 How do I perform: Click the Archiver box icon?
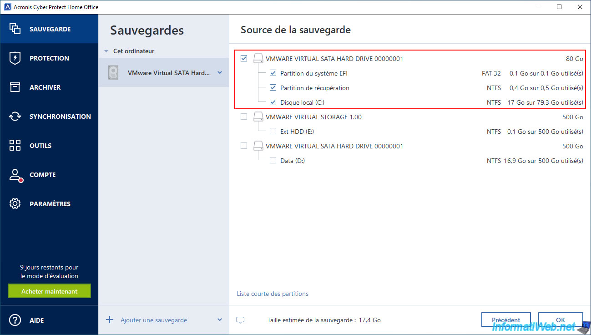[15, 87]
